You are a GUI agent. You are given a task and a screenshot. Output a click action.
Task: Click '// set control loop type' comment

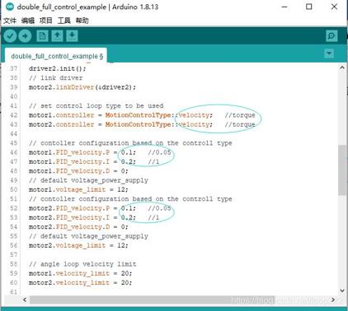pyautogui.click(x=96, y=106)
